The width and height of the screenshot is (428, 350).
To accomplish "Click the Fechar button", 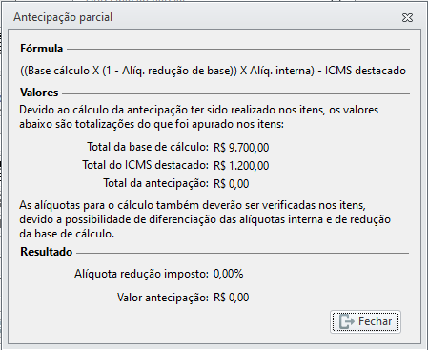I will click(365, 321).
